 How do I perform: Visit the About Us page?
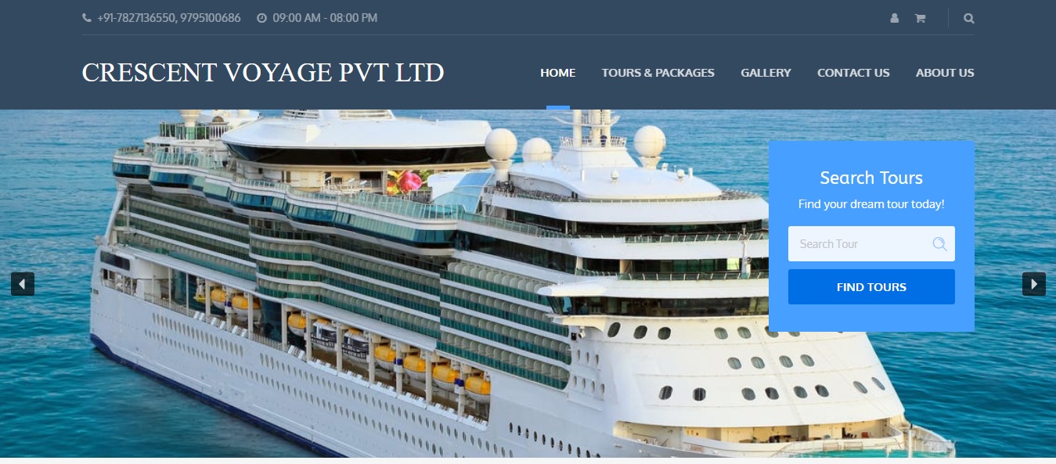click(945, 73)
